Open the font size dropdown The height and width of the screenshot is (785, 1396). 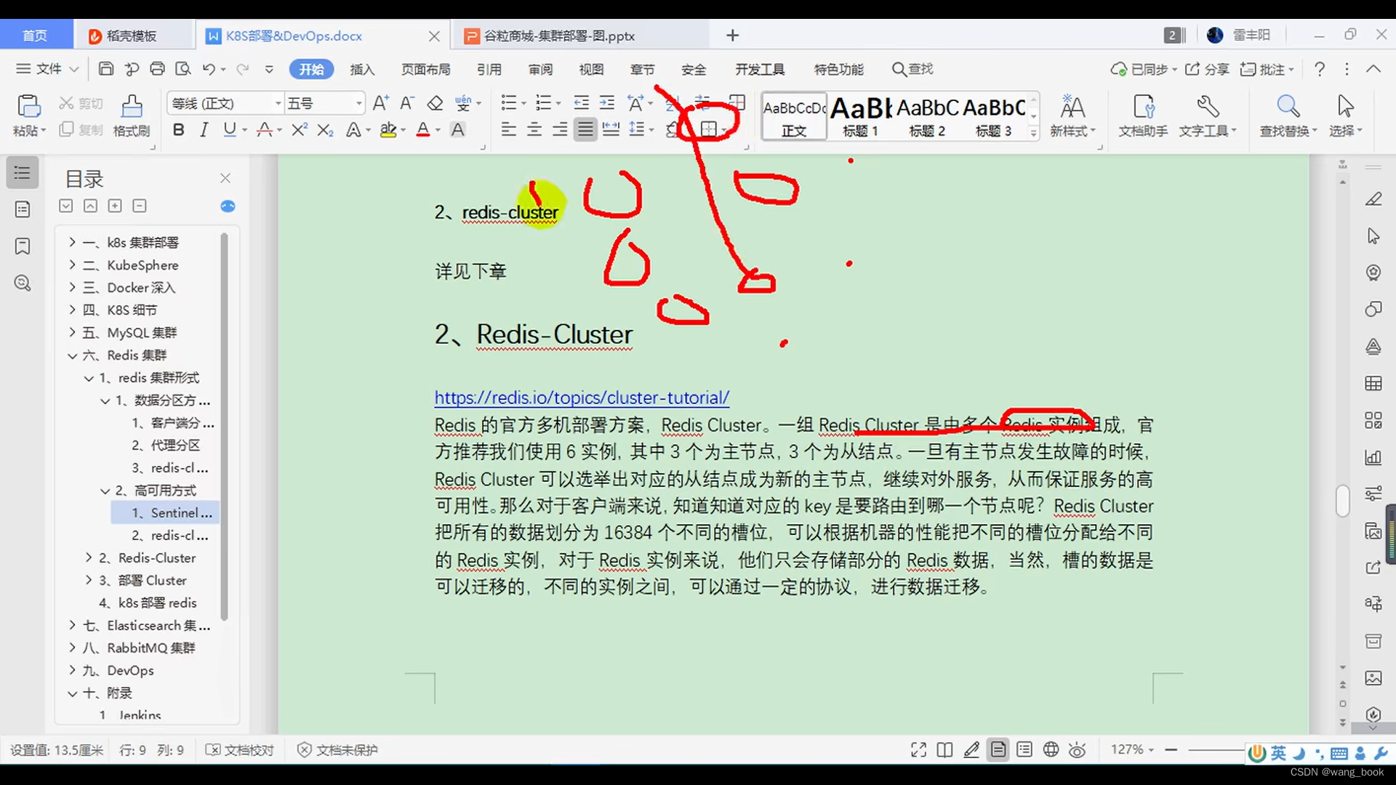(358, 103)
